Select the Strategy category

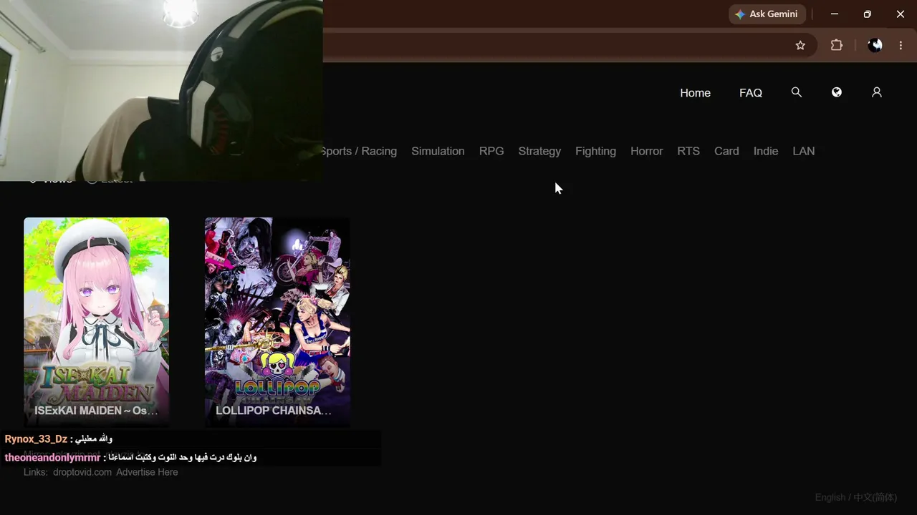tap(539, 151)
